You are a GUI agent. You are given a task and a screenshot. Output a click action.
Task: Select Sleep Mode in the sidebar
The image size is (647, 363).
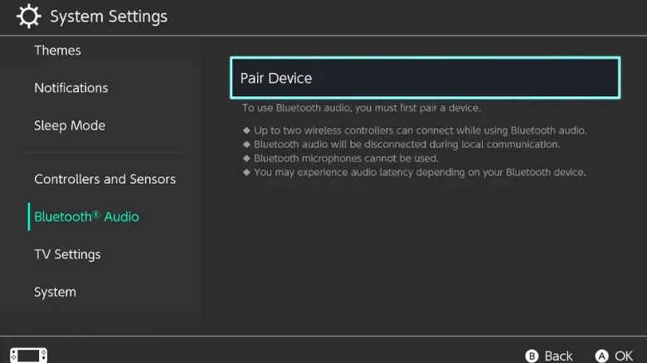(x=70, y=126)
